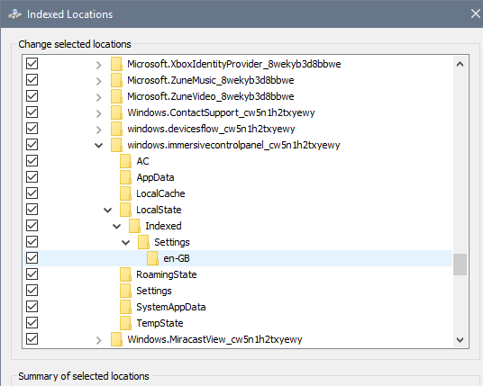
Task: Select windows.devicesflow_cw5n1h2txyewy entry
Action: click(211, 129)
